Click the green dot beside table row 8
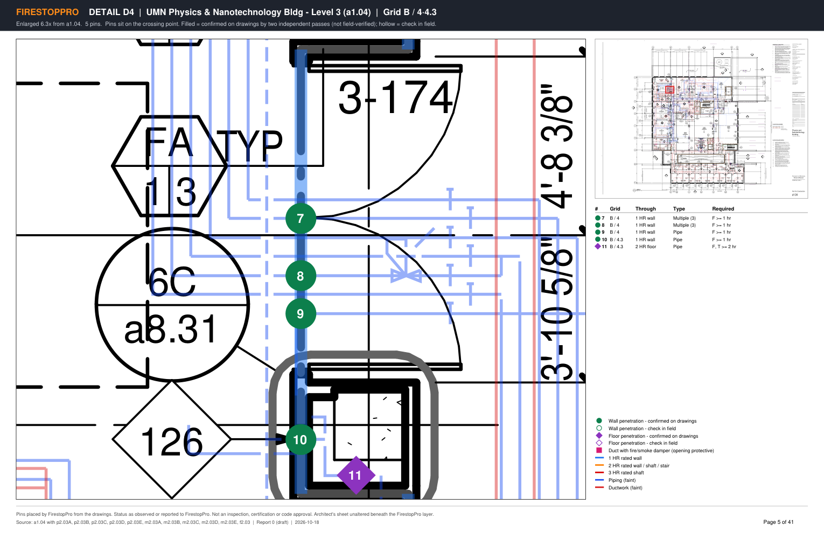This screenshot has height=533, width=824. point(598,225)
